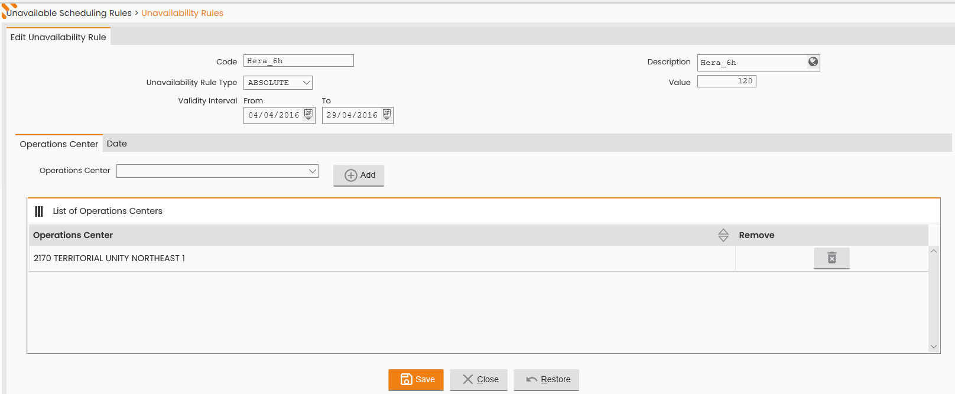This screenshot has height=394, width=955.
Task: Switch to the Date tab
Action: [x=117, y=144]
